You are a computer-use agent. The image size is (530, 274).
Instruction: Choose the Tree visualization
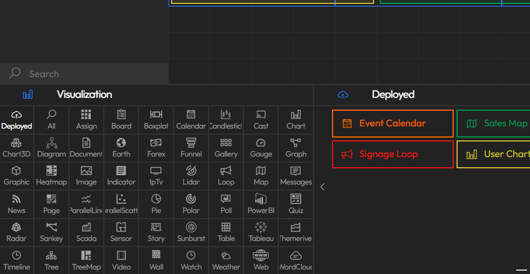[52, 261]
